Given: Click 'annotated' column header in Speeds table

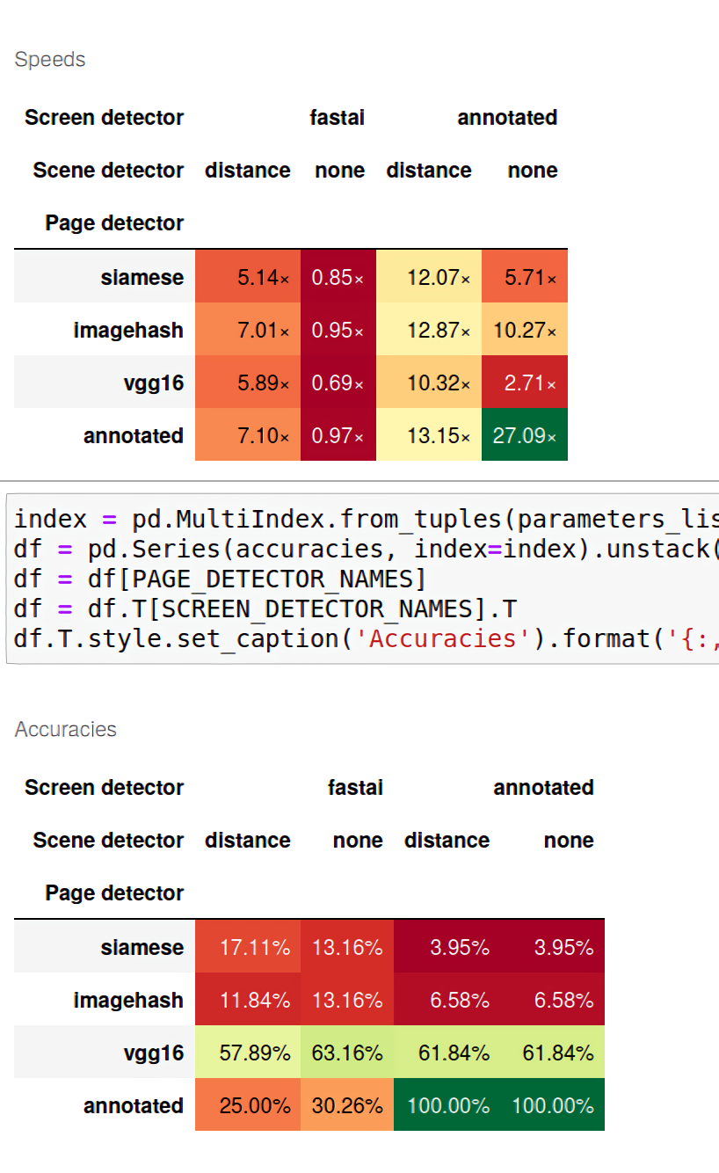Looking at the screenshot, I should [507, 118].
